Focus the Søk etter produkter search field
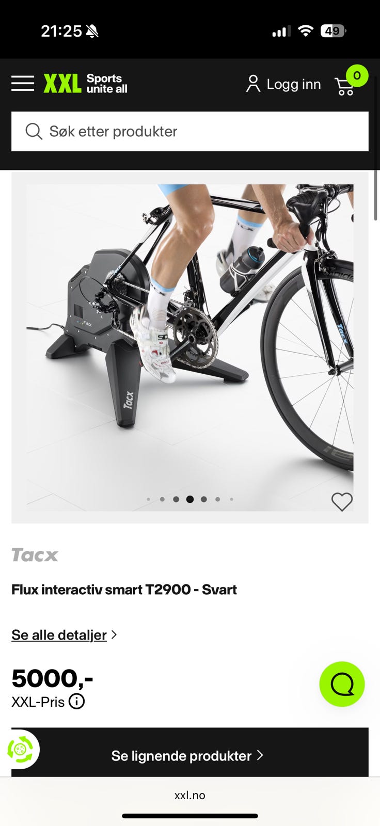Viewport: 380px width, 826px height. (190, 132)
